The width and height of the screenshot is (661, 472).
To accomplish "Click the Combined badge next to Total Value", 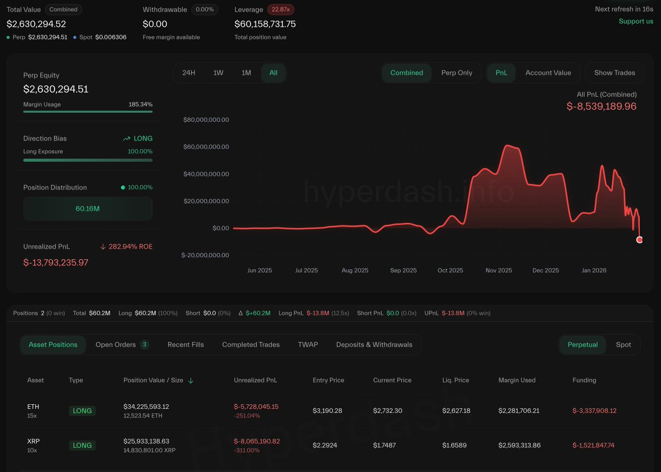I will click(x=63, y=9).
